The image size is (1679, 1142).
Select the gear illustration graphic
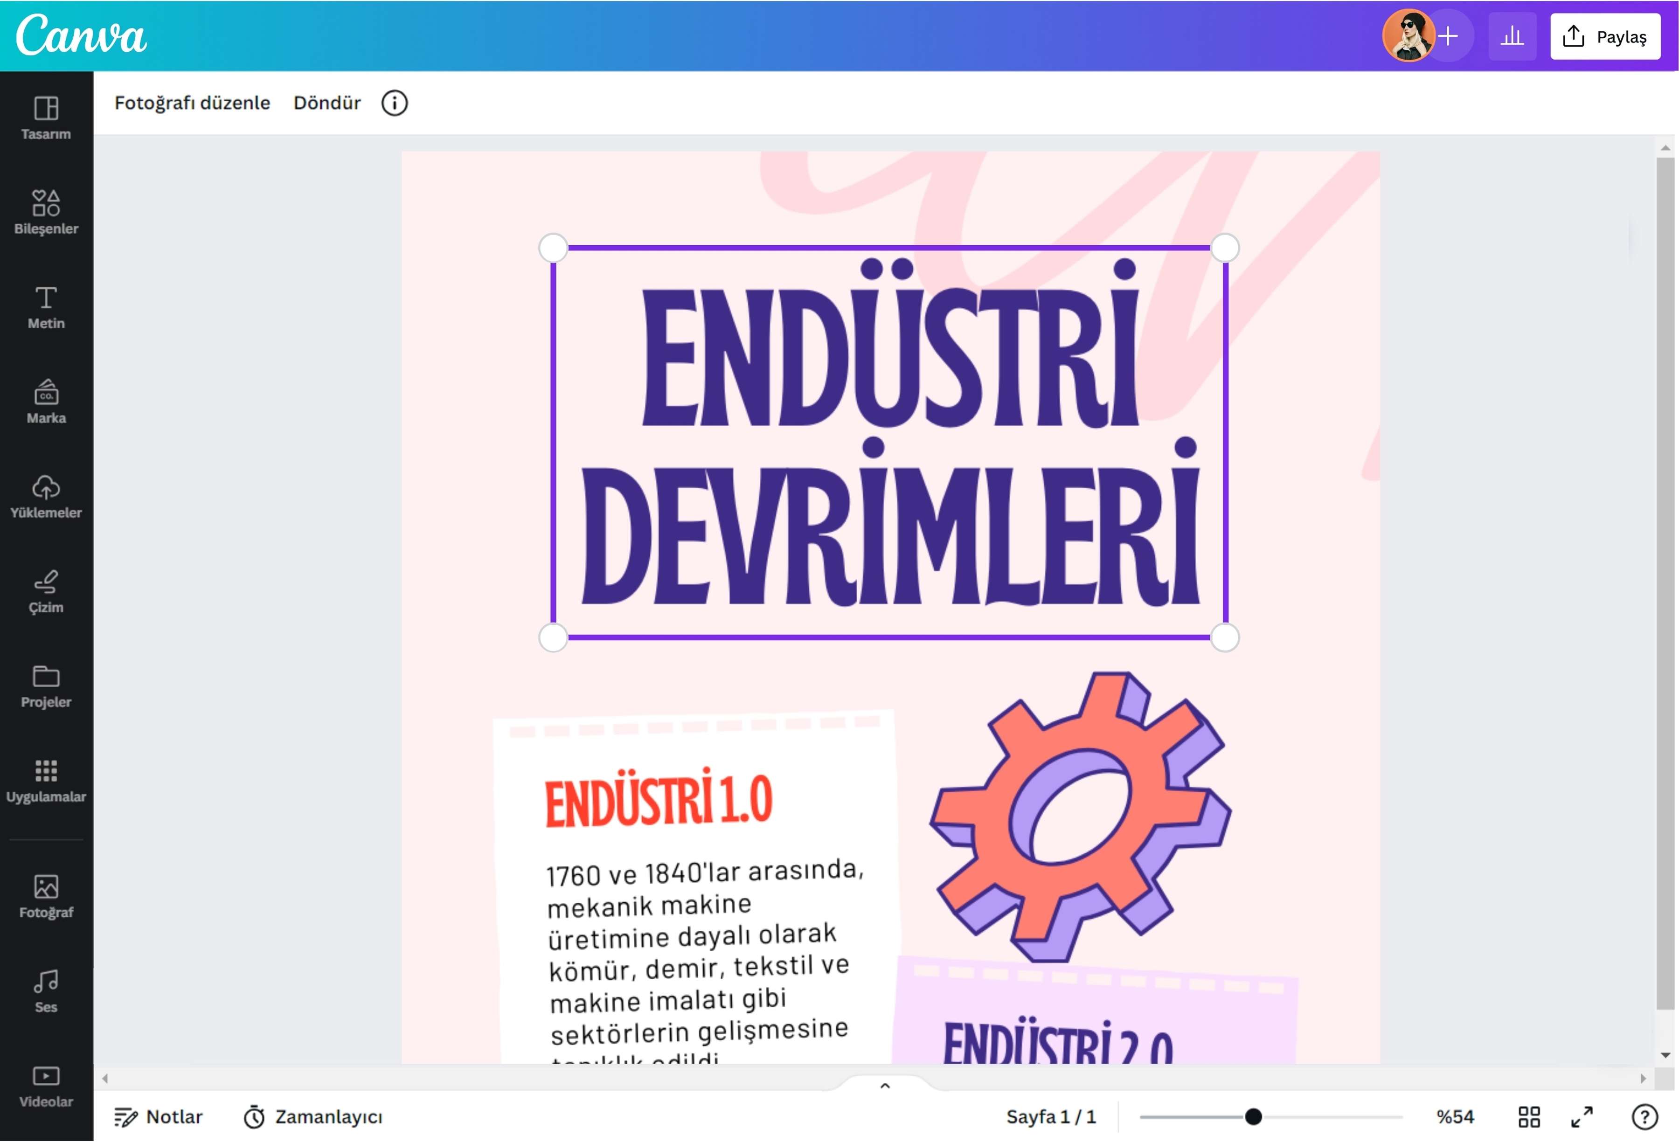(x=1081, y=816)
